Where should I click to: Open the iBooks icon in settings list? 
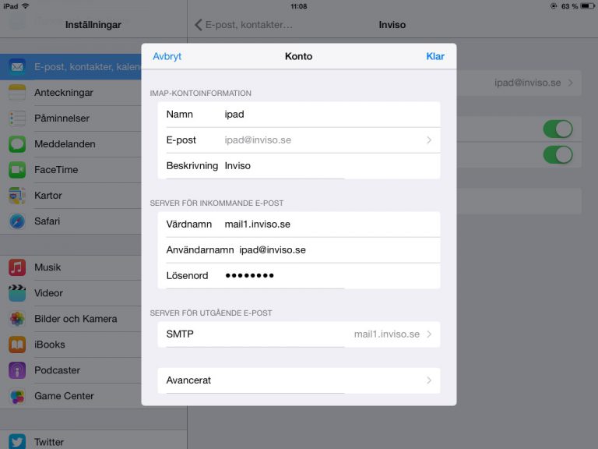pyautogui.click(x=17, y=345)
